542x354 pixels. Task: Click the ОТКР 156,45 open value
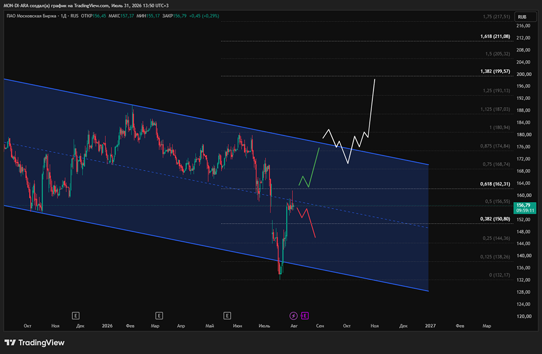coord(93,16)
